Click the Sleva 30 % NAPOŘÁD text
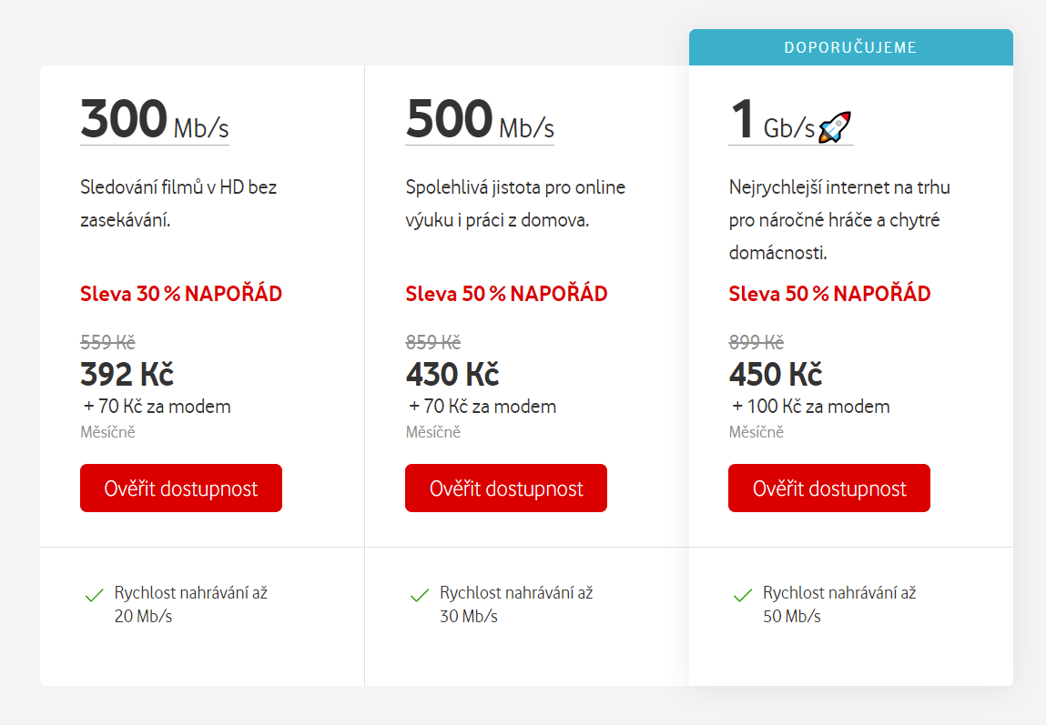 point(181,294)
